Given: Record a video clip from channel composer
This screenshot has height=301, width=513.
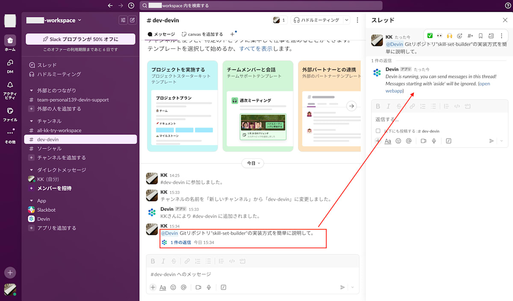Looking at the screenshot, I should [198, 287].
